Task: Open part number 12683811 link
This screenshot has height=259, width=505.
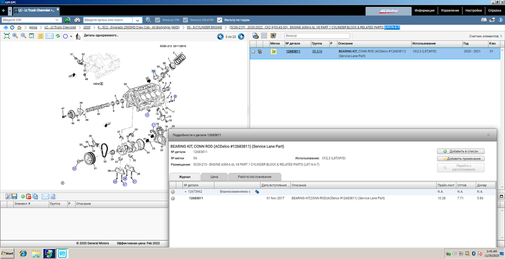Action: click(x=293, y=51)
